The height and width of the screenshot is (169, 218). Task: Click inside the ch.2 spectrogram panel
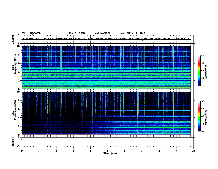pyautogui.click(x=106, y=113)
